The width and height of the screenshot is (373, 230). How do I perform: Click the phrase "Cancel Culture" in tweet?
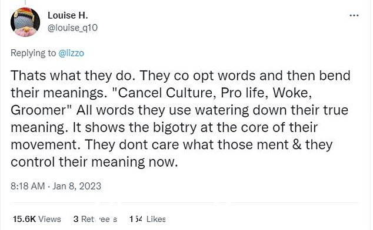coord(164,93)
